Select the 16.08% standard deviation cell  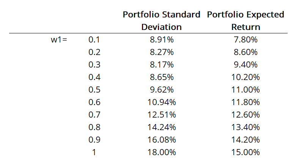[162, 140]
